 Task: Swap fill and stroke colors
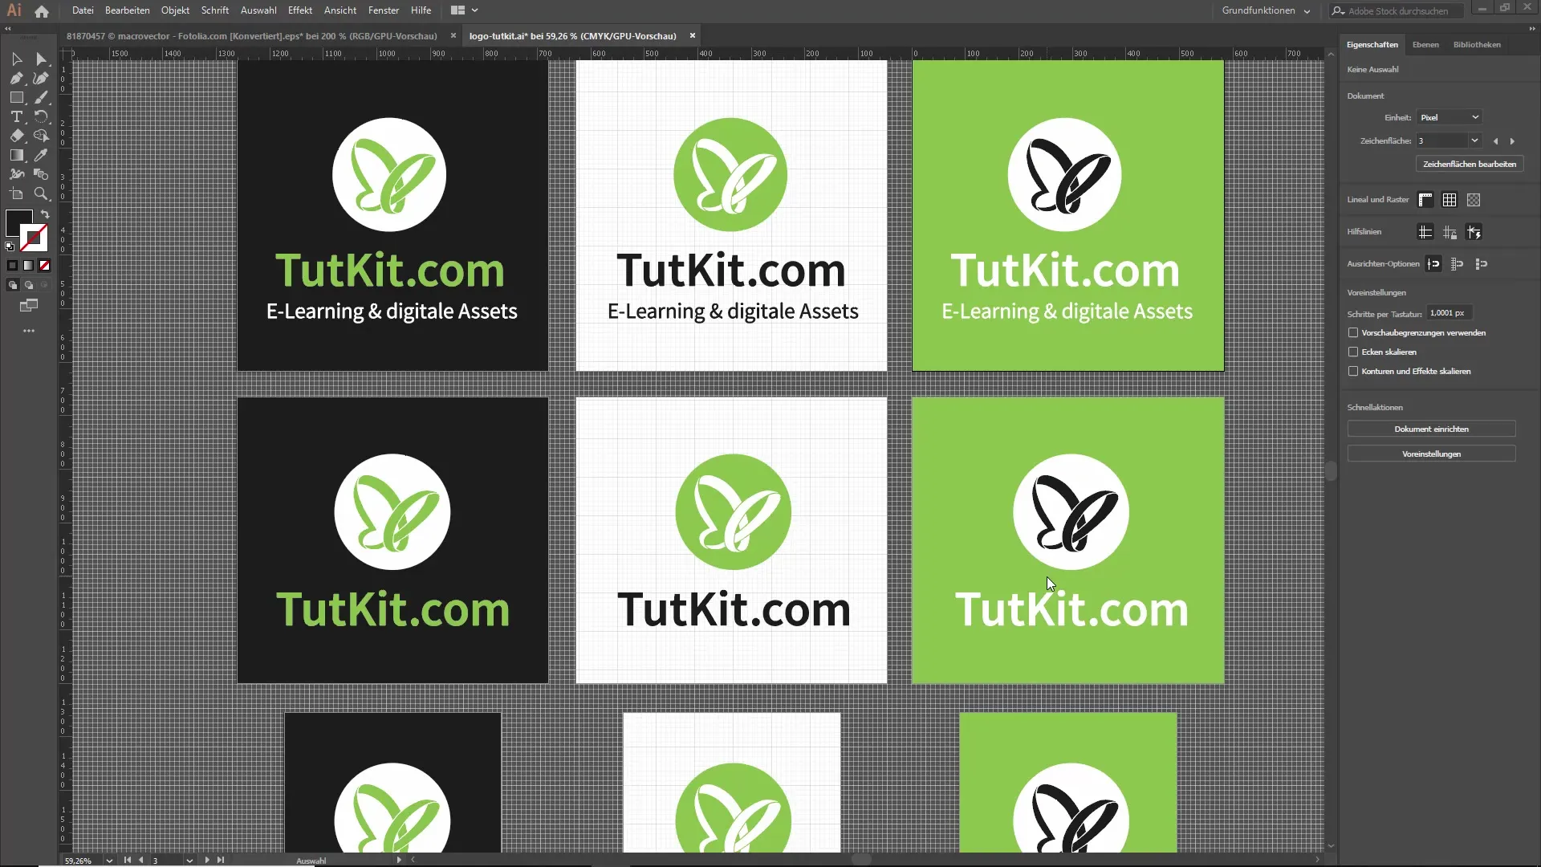[46, 214]
